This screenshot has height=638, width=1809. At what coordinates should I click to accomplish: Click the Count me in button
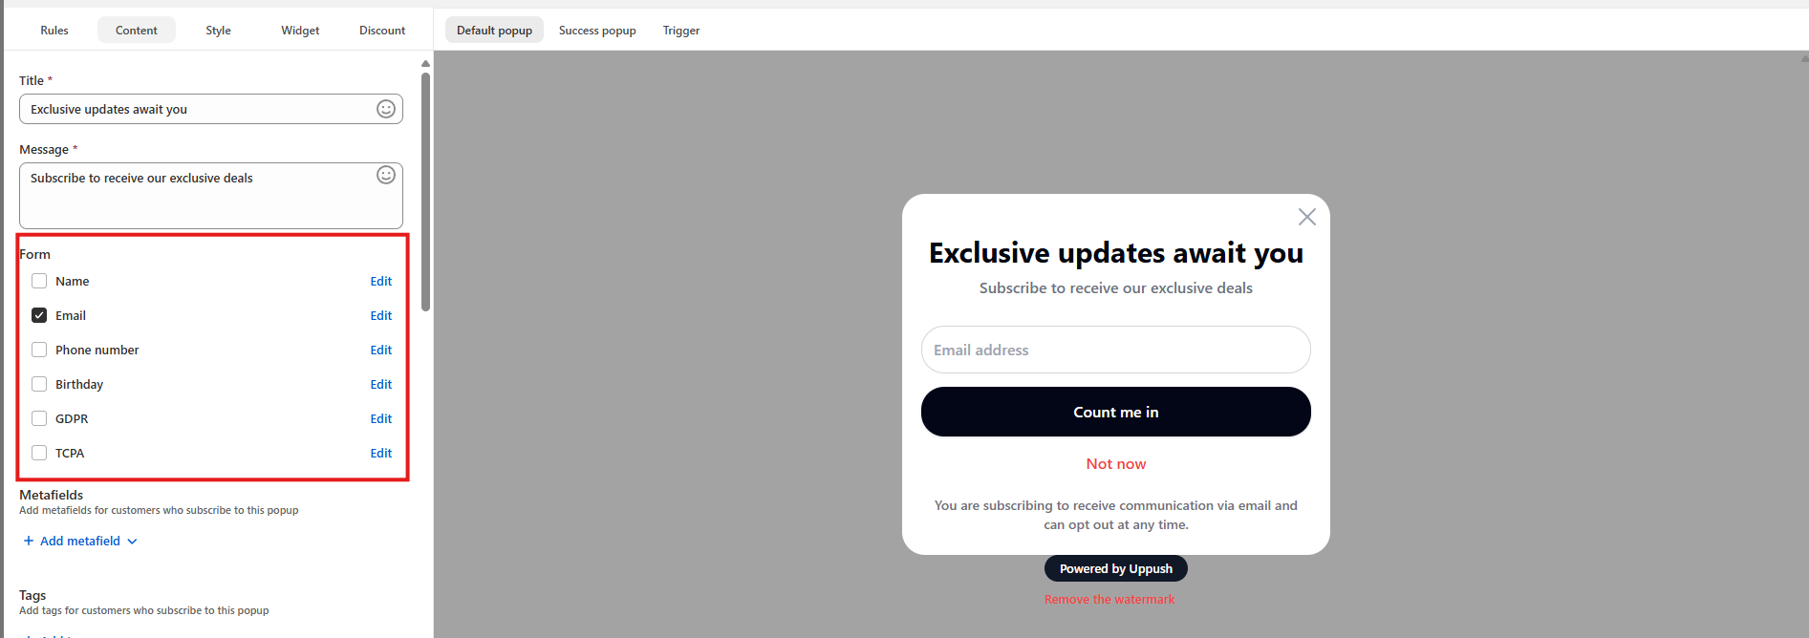tap(1116, 412)
